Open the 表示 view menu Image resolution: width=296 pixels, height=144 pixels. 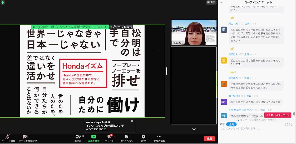[x=211, y=2]
